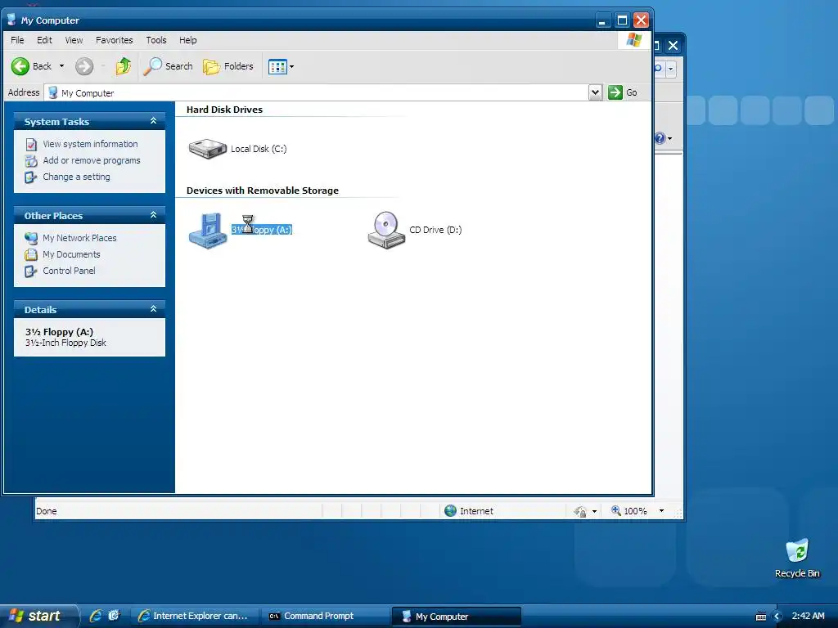Collapse the System Tasks panel
This screenshot has height=628, width=838.
pyautogui.click(x=153, y=121)
